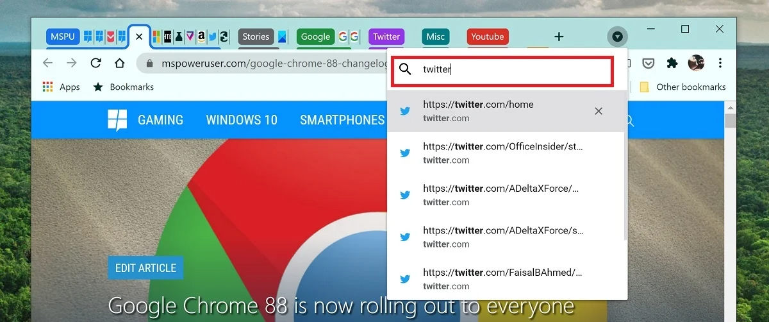Collapse the Stories tab group label
Image resolution: width=769 pixels, height=322 pixels.
coord(256,37)
